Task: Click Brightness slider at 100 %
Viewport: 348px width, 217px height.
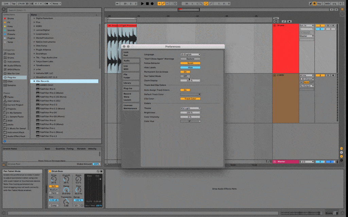Action: (190, 113)
